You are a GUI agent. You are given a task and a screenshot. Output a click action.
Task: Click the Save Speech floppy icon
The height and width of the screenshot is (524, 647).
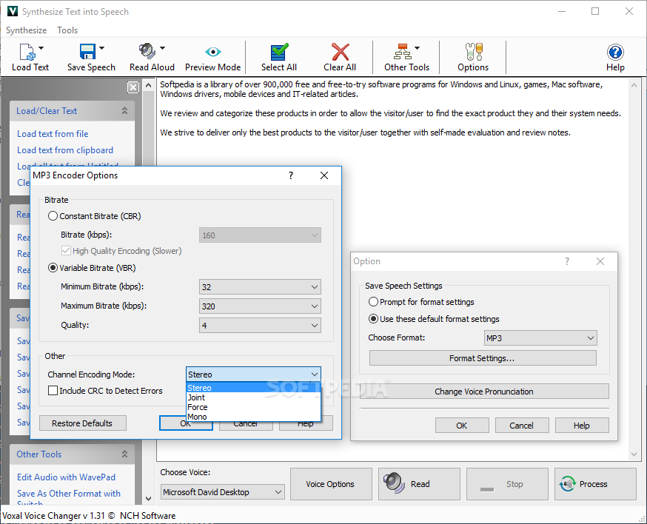(x=87, y=52)
